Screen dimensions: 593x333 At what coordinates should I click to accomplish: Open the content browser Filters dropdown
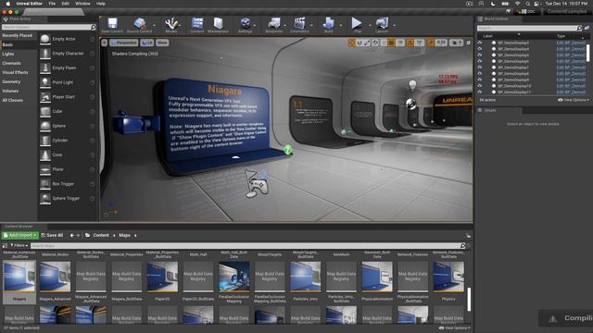(19, 246)
